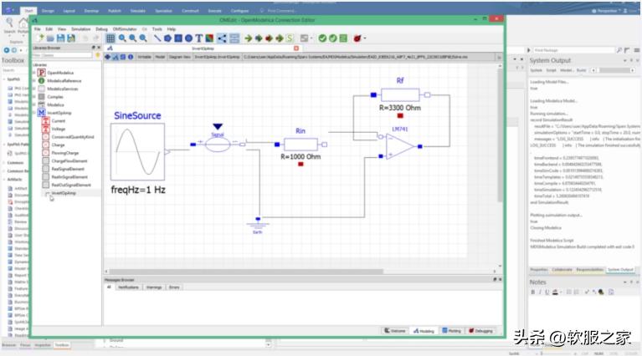Open the Warnings tab in Messages Browser
The width and height of the screenshot is (642, 356).
pos(154,287)
